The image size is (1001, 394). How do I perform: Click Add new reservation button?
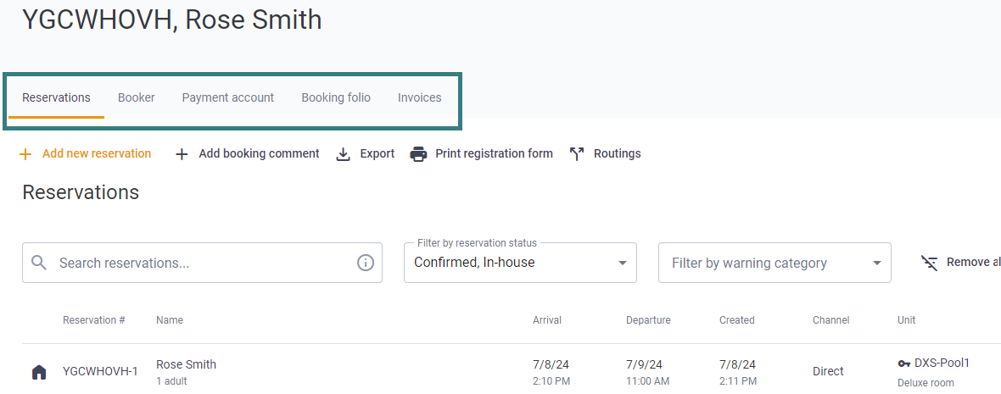86,153
